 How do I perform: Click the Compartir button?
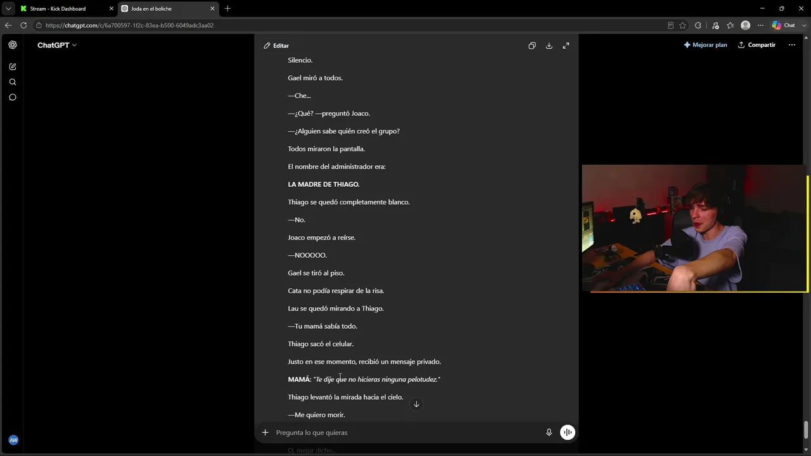coord(757,45)
